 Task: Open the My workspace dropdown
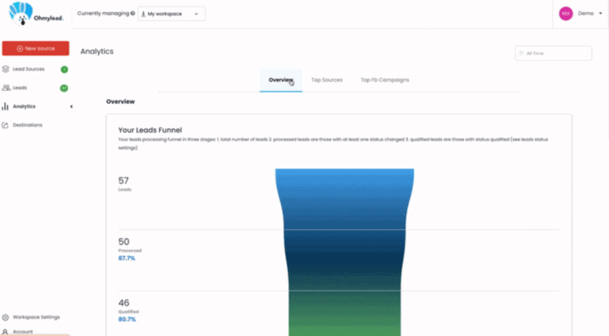tap(171, 14)
